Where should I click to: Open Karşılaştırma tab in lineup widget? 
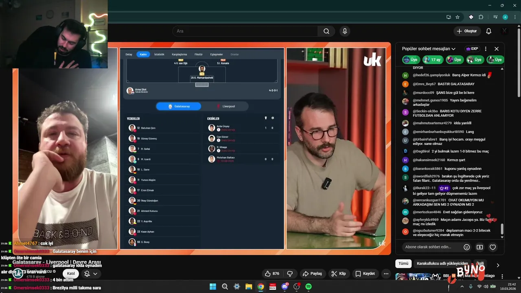click(x=179, y=54)
